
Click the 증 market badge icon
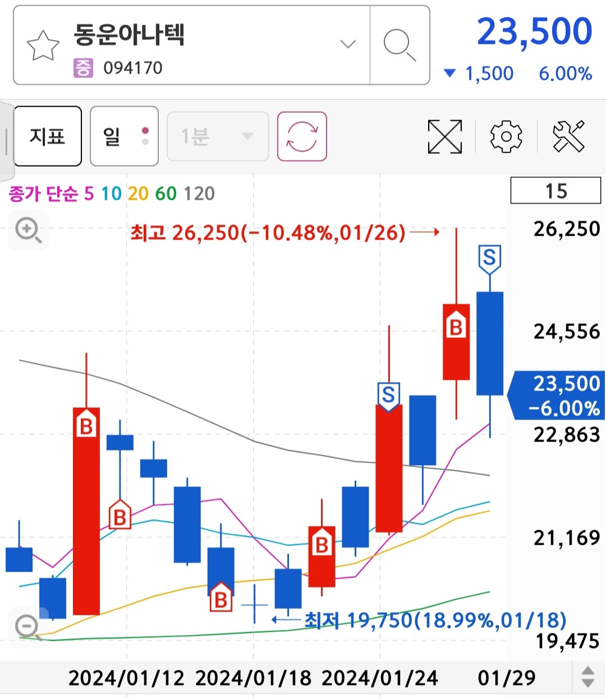[83, 68]
